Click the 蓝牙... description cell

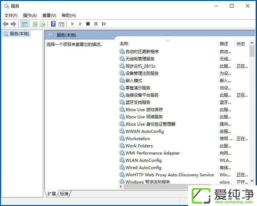coord(225,102)
